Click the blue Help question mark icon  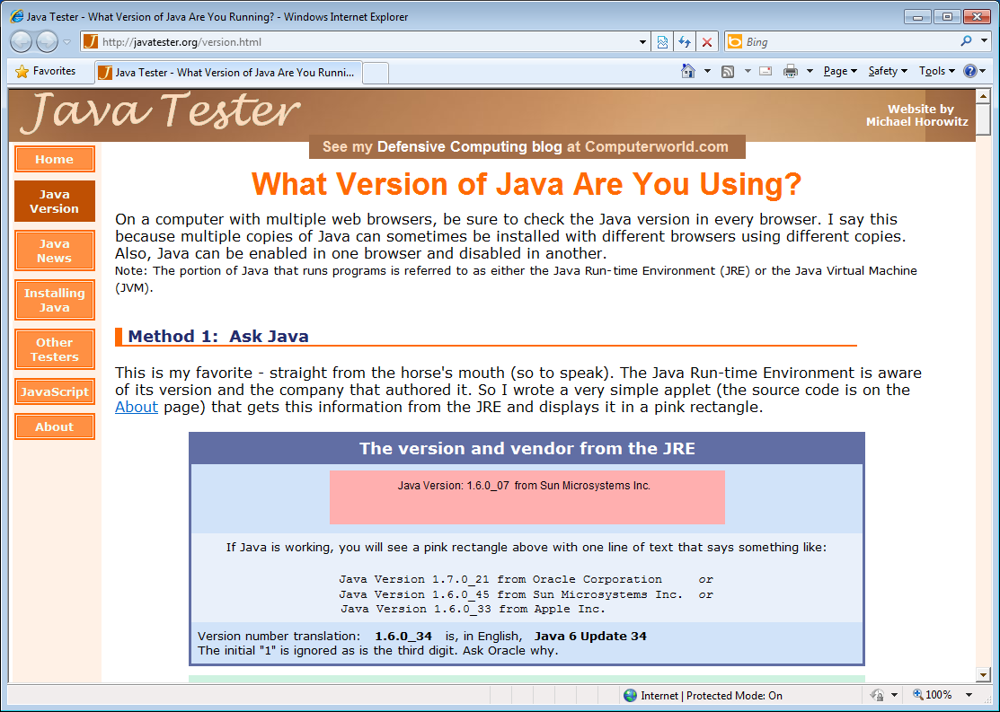[x=970, y=72]
